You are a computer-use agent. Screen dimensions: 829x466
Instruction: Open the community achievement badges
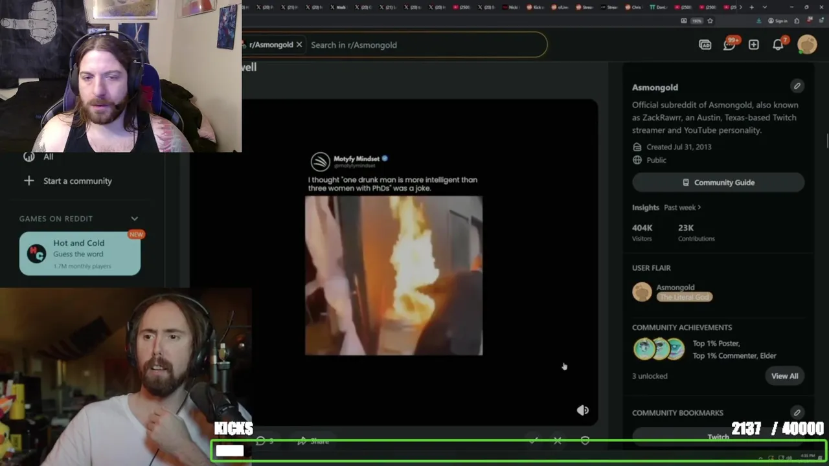(x=659, y=349)
